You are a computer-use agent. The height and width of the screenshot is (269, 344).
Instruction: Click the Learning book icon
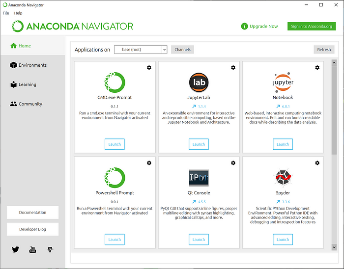click(x=14, y=84)
